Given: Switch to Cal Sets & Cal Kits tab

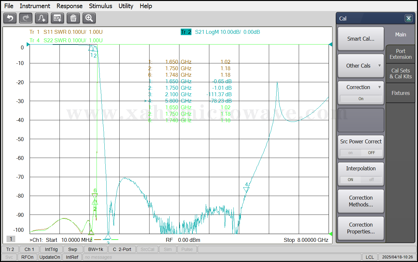Looking at the screenshot, I should [400, 73].
